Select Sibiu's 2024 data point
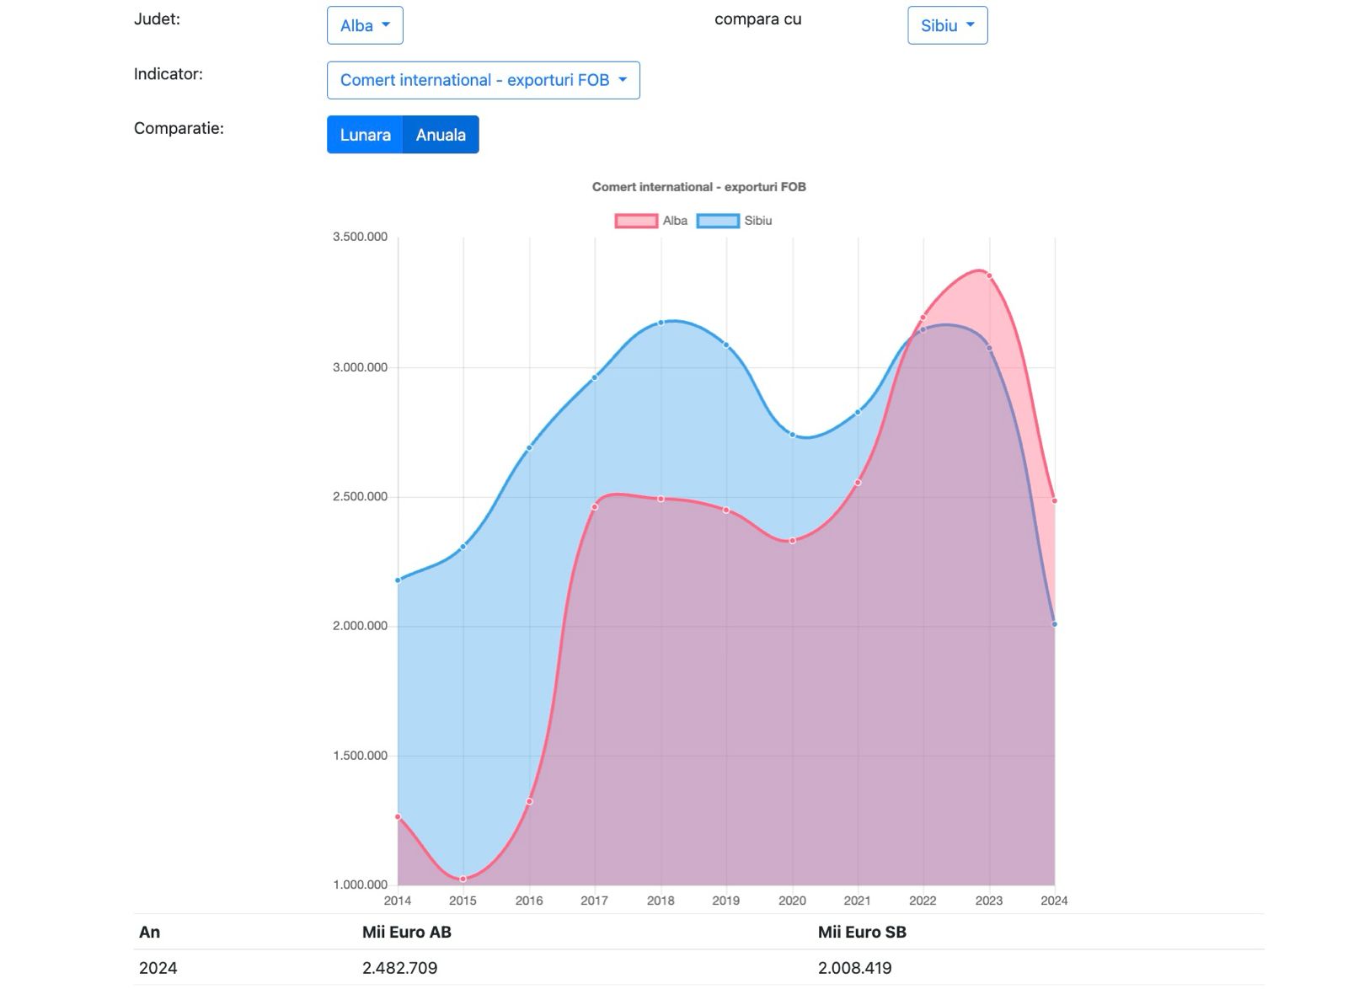Image resolution: width=1348 pixels, height=989 pixels. coord(1054,624)
